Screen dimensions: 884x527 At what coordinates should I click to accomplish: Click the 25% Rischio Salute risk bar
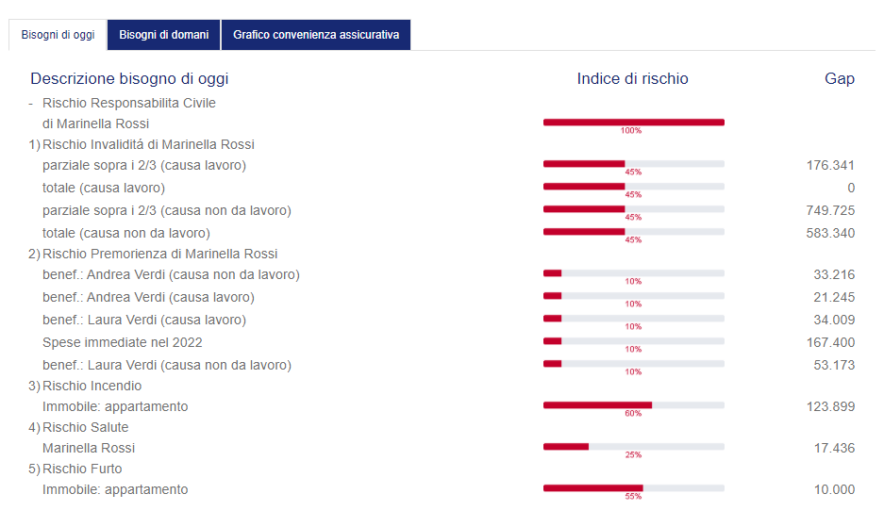coord(634,447)
